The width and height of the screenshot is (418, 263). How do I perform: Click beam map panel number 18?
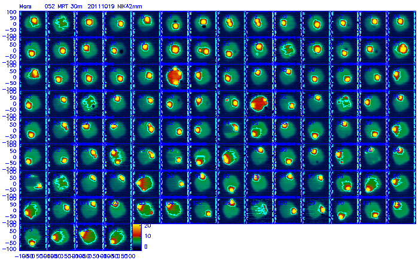(x=117, y=49)
